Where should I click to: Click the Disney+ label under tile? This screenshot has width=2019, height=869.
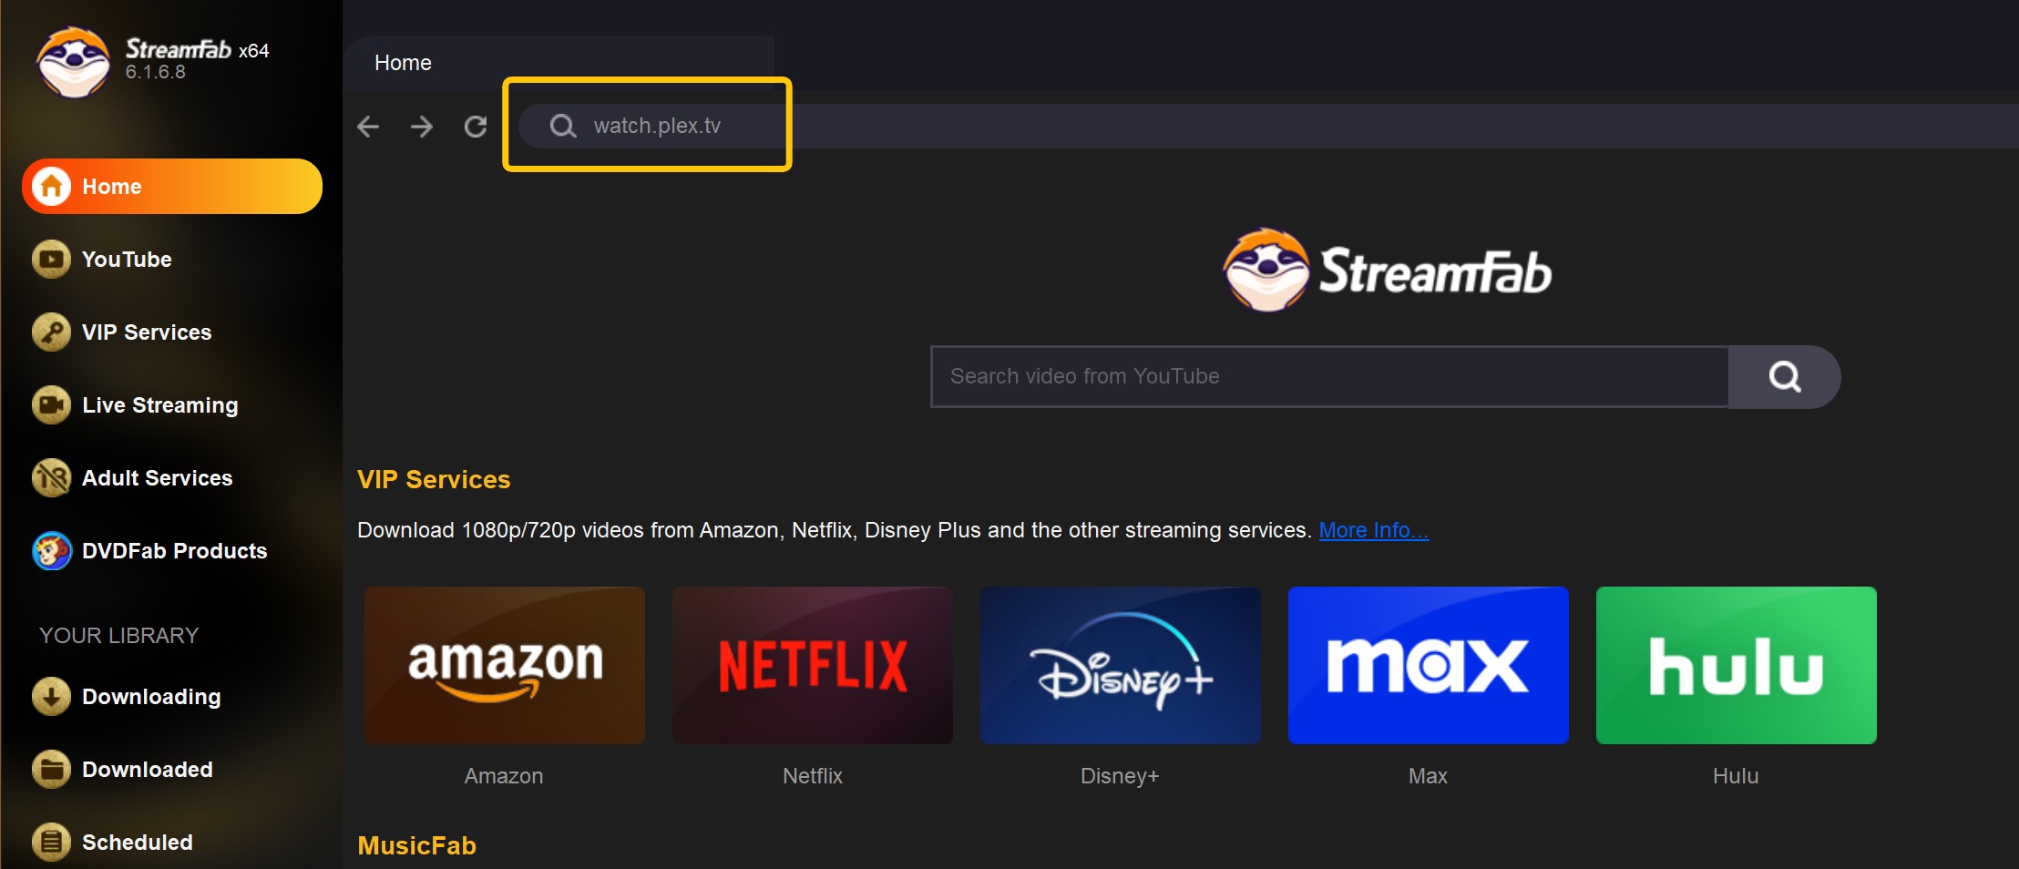1120,776
